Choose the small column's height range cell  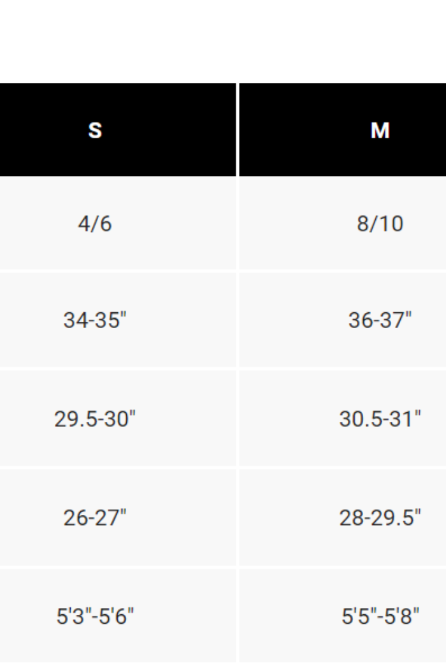click(x=95, y=616)
